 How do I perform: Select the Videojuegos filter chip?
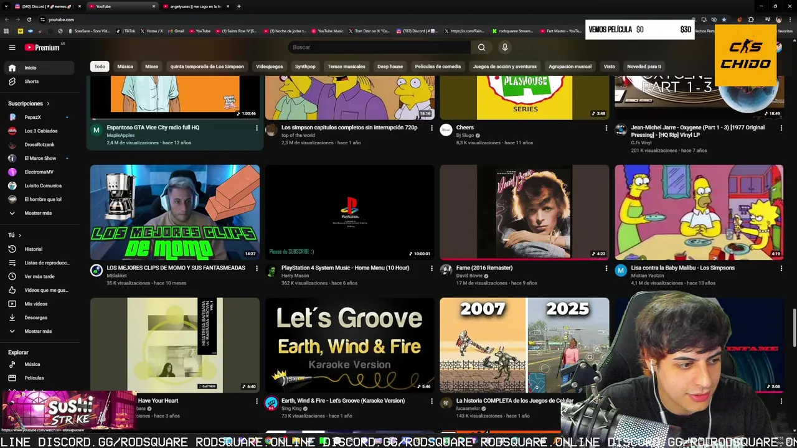coord(269,67)
